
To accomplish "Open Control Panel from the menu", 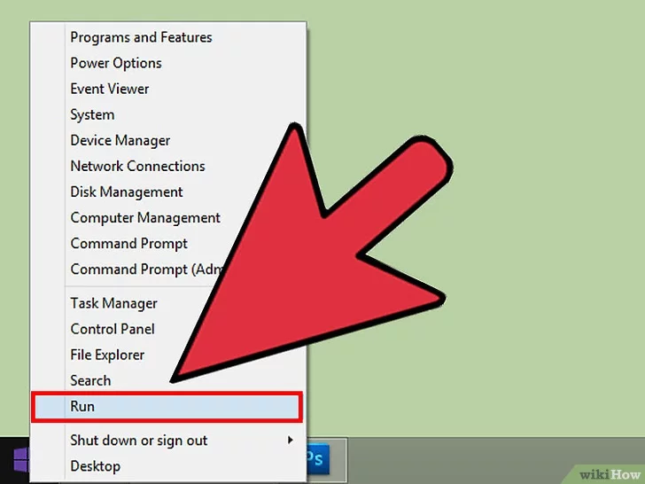I will click(x=113, y=329).
